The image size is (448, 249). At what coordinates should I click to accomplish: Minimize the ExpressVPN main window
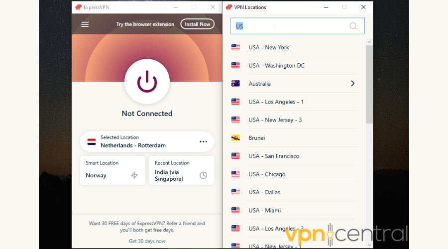(x=175, y=7)
